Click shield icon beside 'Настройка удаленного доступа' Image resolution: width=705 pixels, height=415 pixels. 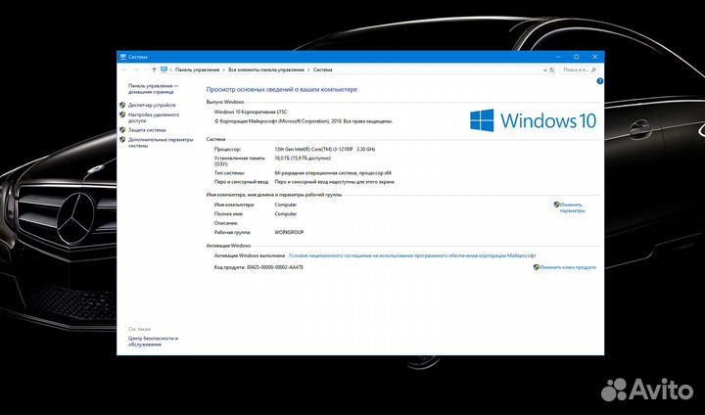[x=122, y=115]
